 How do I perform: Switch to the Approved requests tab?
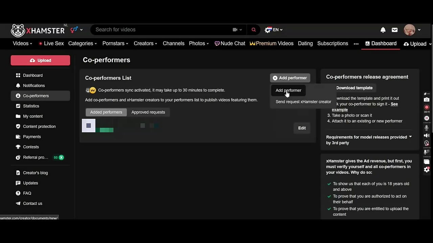pos(148,112)
